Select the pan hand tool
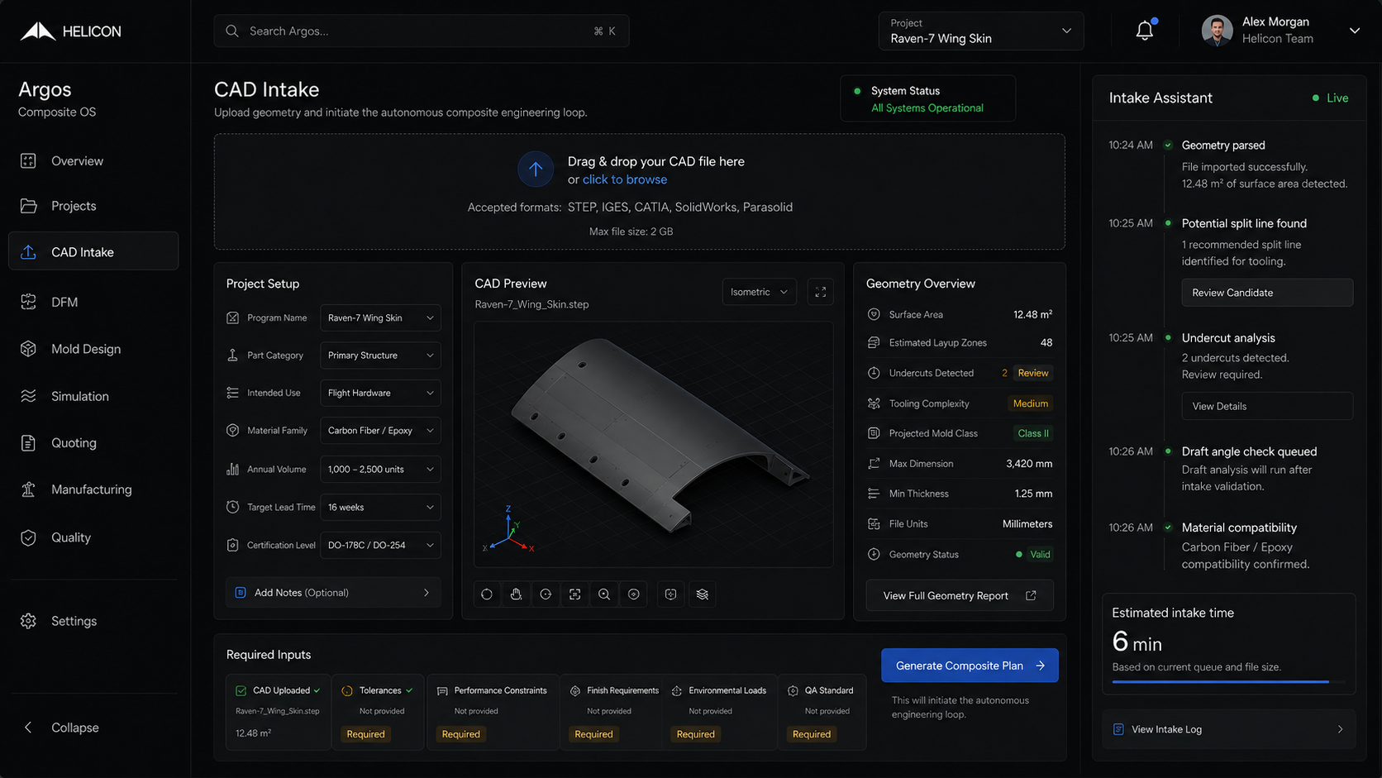Viewport: 1382px width, 778px height. [516, 594]
